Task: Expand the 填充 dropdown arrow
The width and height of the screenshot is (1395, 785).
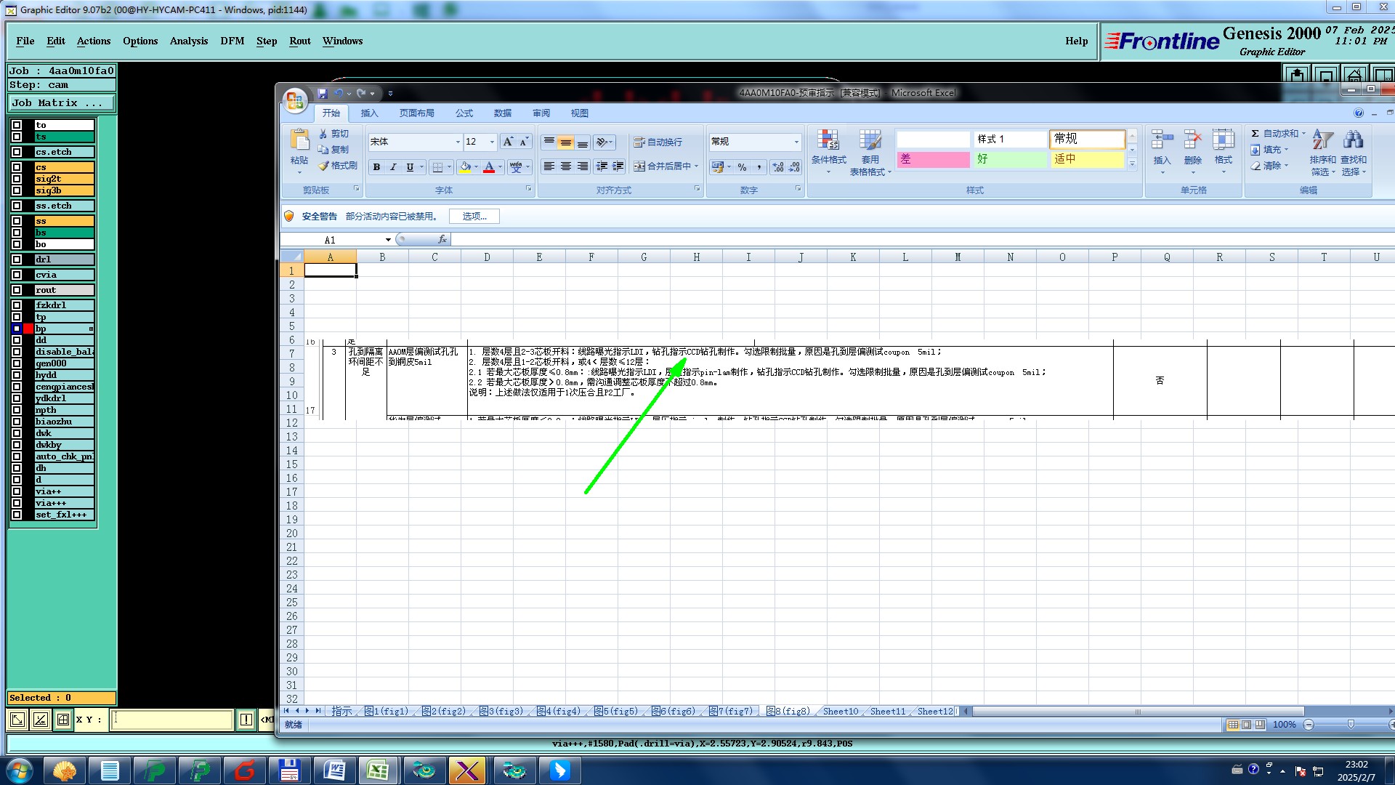Action: (x=1286, y=150)
